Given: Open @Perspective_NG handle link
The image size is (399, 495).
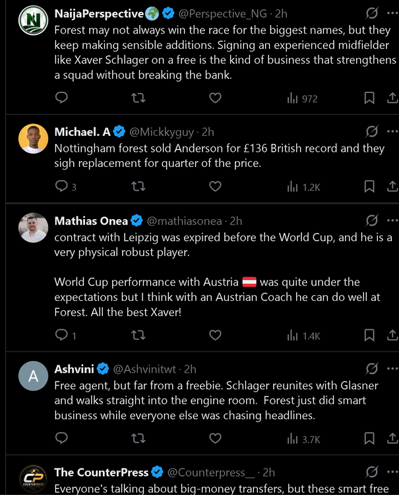Looking at the screenshot, I should [x=223, y=14].
